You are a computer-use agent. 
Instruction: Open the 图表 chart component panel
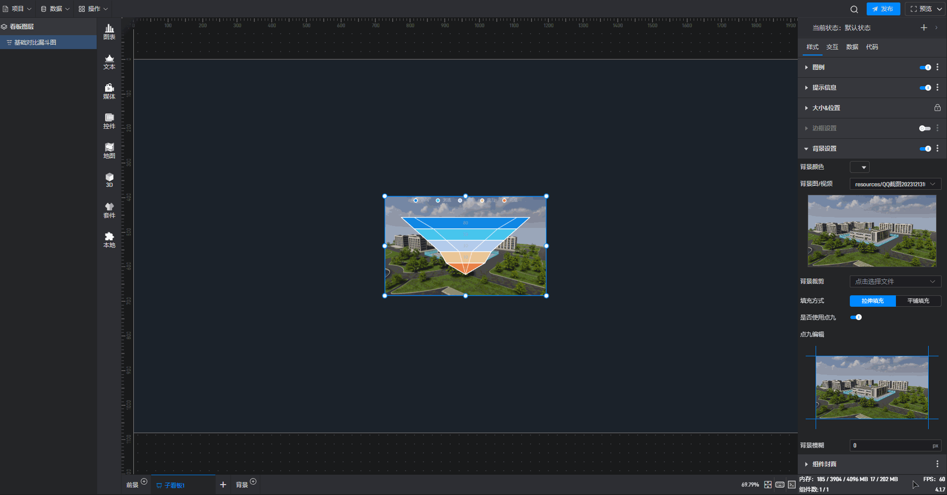(x=109, y=32)
